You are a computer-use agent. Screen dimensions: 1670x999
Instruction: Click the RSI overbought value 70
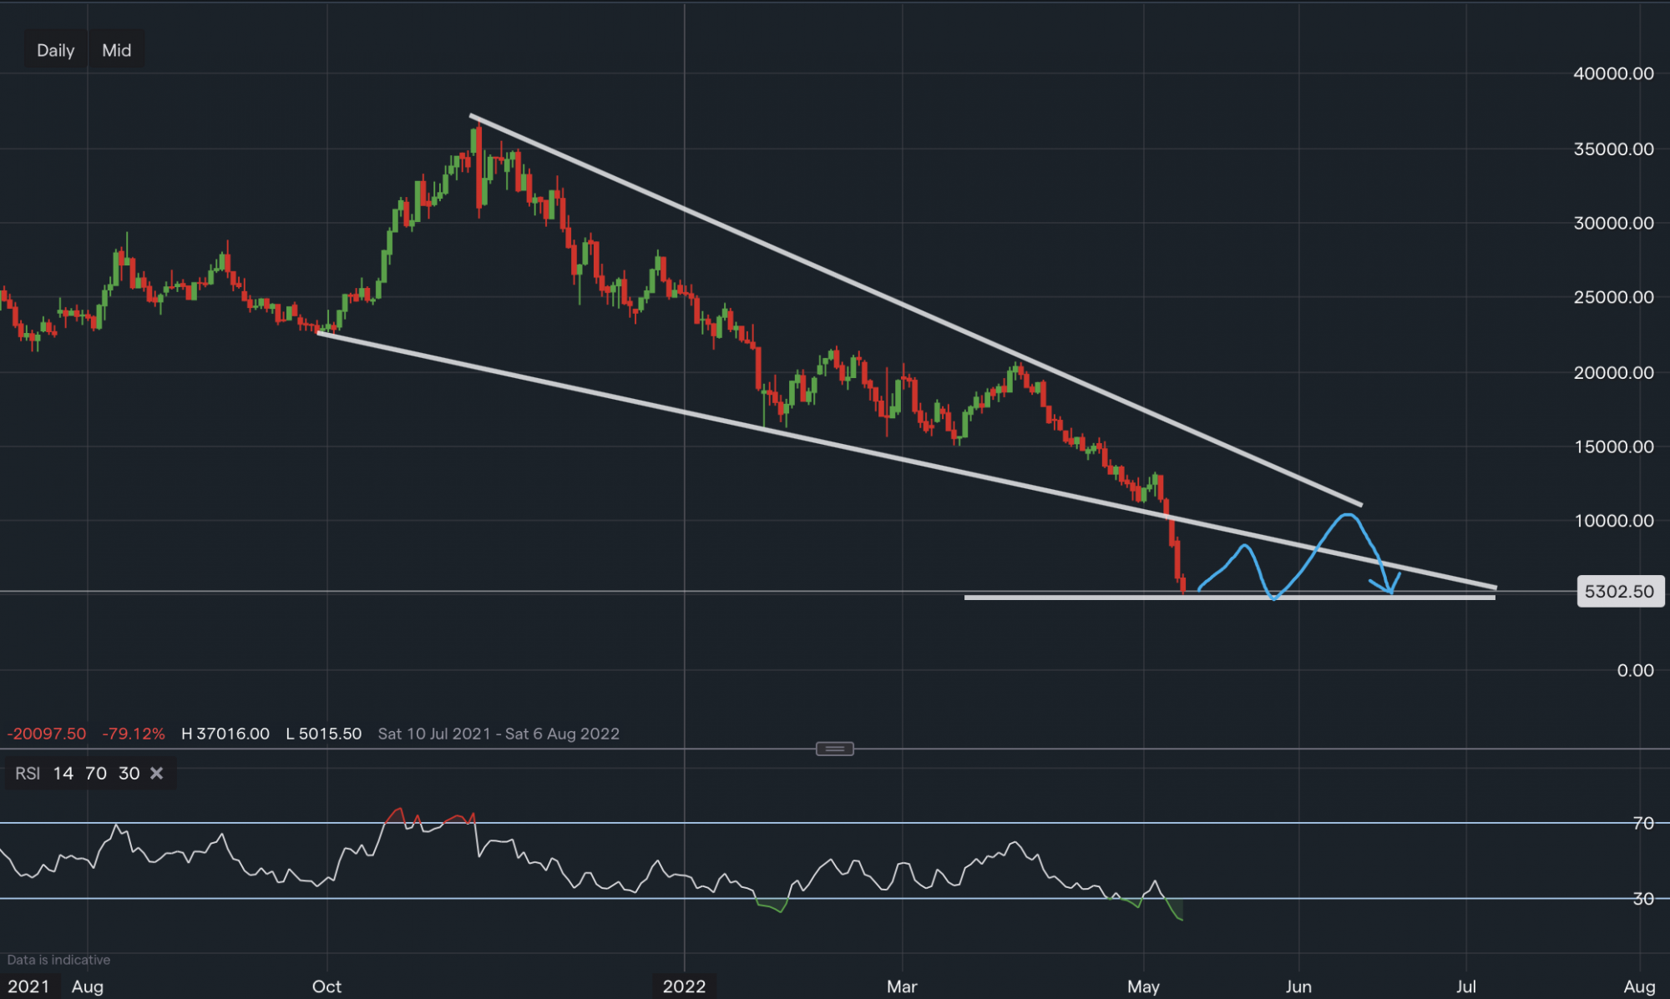coord(96,774)
